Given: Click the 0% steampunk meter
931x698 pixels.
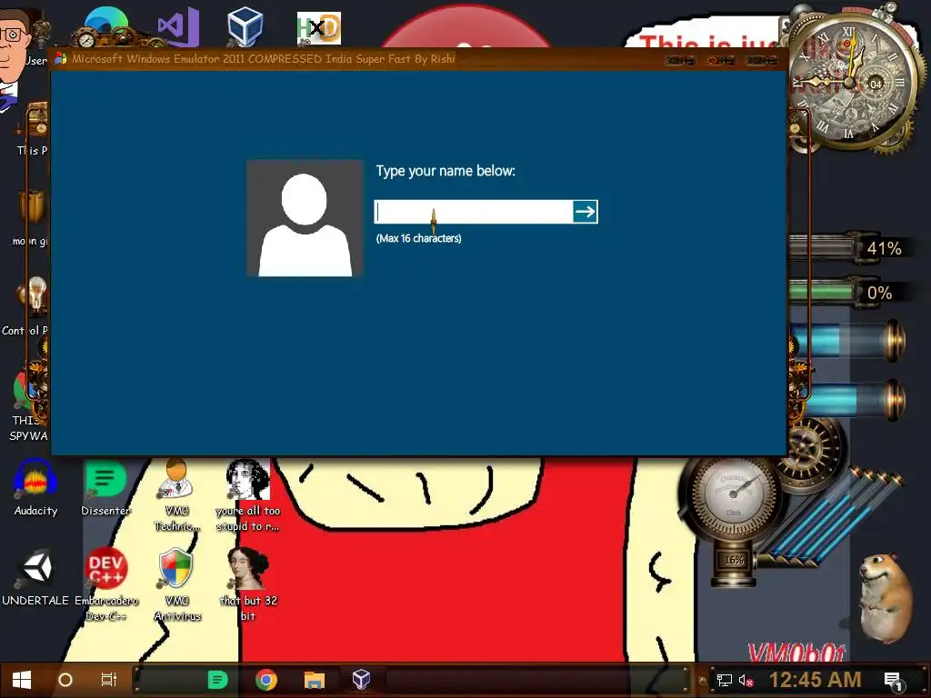Looking at the screenshot, I should pos(850,293).
